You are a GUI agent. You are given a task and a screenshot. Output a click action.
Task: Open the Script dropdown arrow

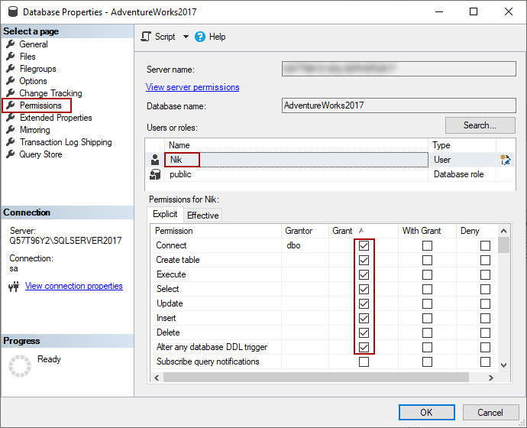(186, 37)
